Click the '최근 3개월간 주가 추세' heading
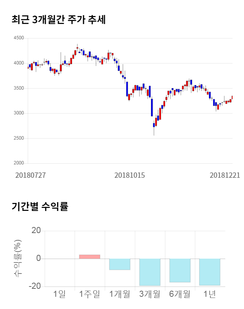Image resolution: width=244 pixels, height=309 pixels. pos(59,20)
